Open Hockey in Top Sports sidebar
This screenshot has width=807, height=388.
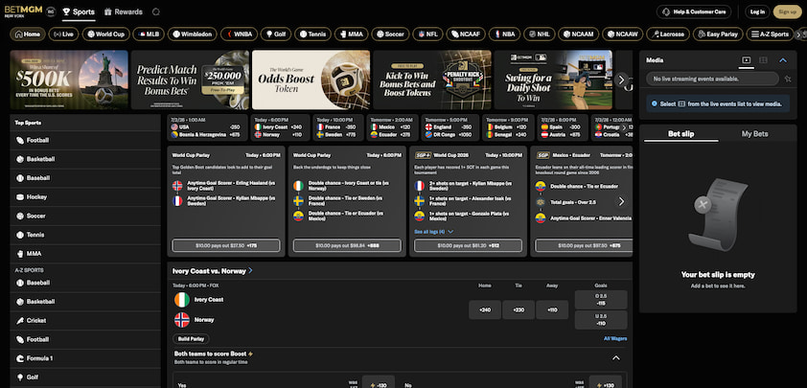(85, 197)
